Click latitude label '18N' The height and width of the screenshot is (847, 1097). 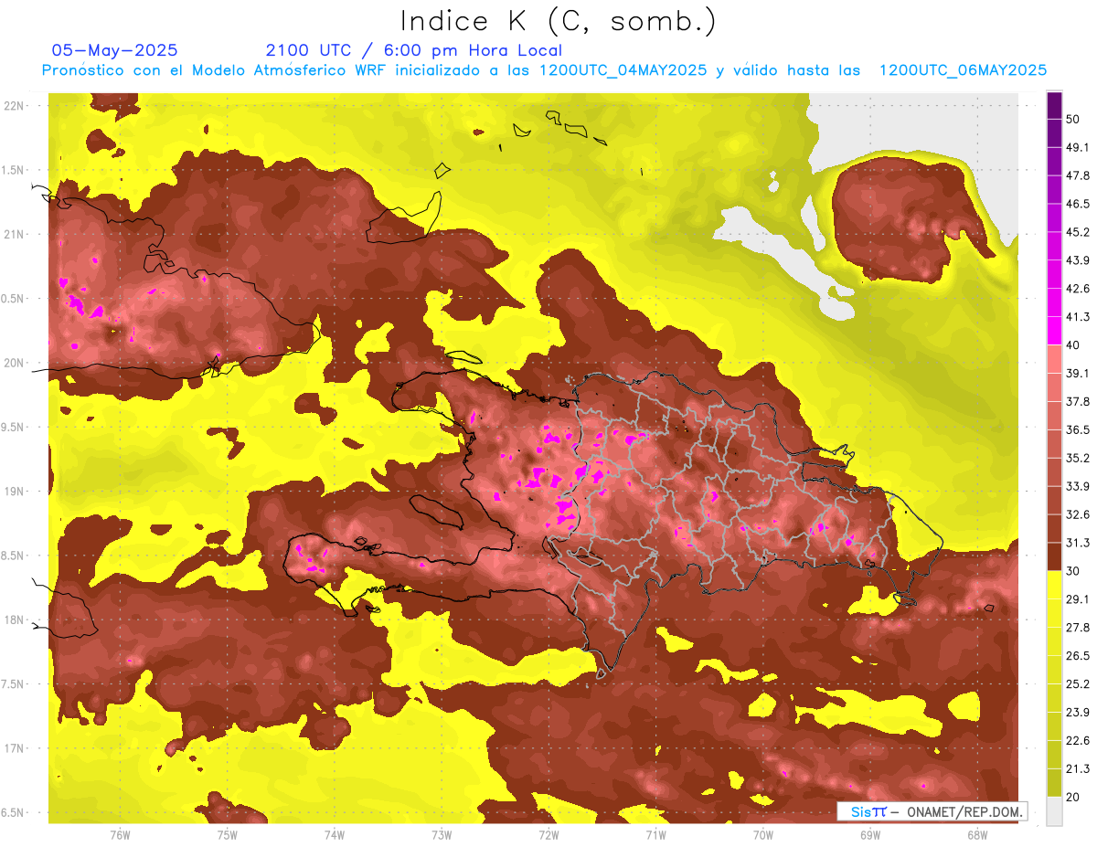tap(14, 620)
